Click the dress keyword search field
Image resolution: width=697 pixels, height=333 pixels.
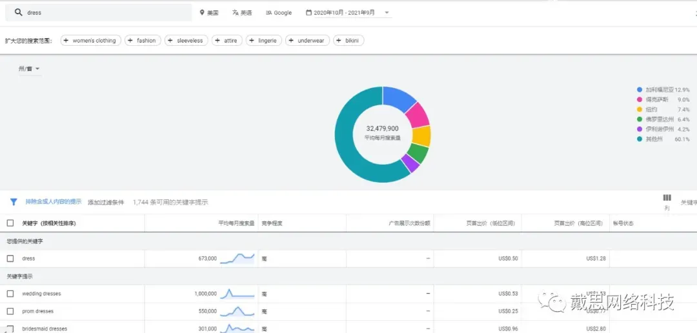pos(98,12)
